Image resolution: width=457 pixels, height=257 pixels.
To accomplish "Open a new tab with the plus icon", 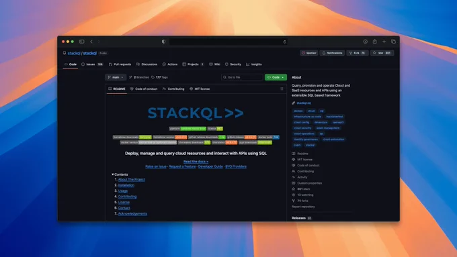I will 384,42.
